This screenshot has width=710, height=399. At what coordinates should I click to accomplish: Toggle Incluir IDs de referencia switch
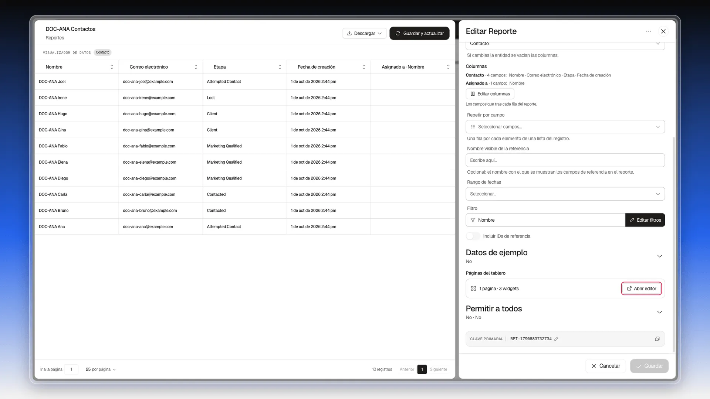(x=473, y=236)
